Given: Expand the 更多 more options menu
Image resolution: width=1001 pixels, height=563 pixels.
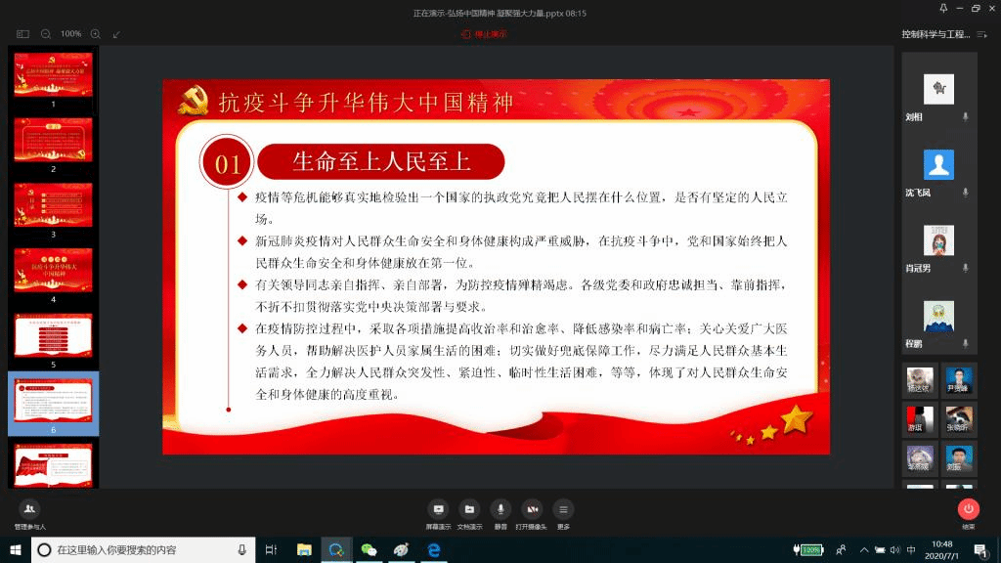Looking at the screenshot, I should coord(563,509).
